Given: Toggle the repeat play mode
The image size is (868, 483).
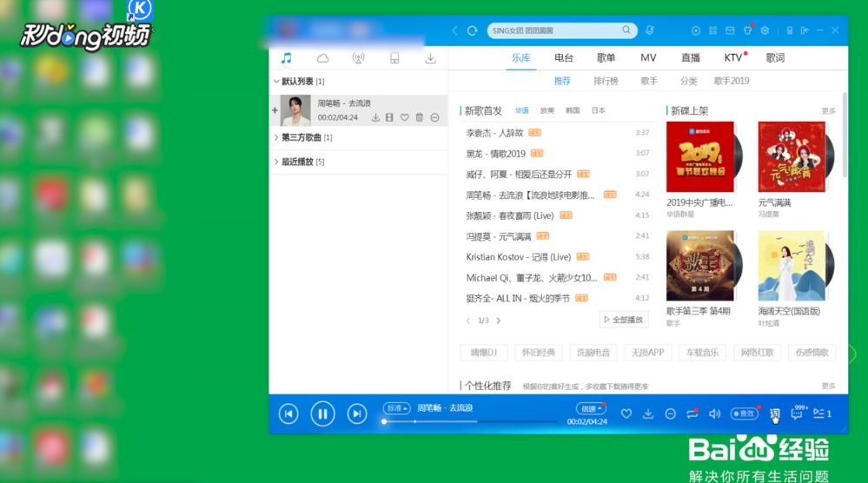Looking at the screenshot, I should (x=692, y=414).
